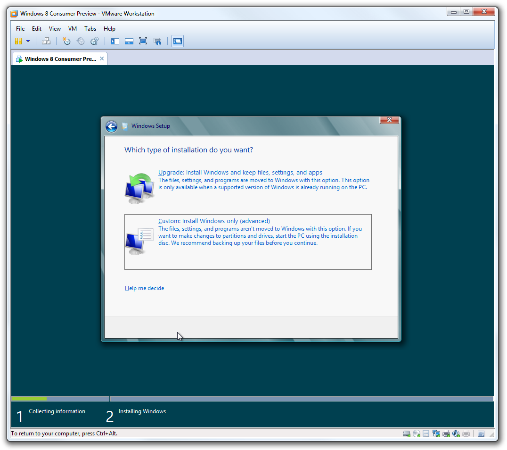
Task: Open the Edit menu
Action: tap(37, 28)
